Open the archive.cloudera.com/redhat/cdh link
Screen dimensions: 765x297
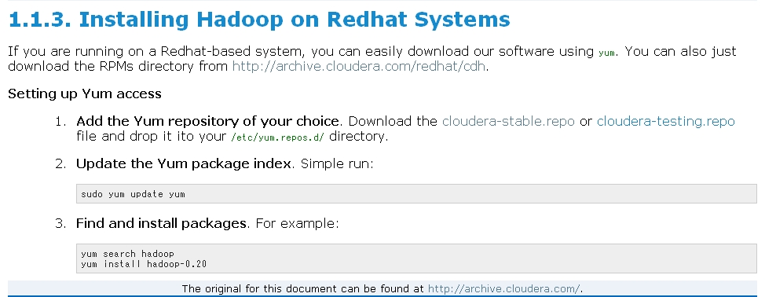coord(359,66)
